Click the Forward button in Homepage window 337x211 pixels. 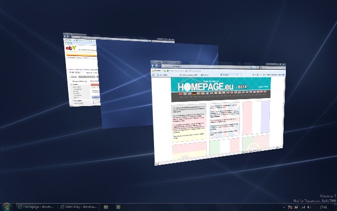click(157, 66)
